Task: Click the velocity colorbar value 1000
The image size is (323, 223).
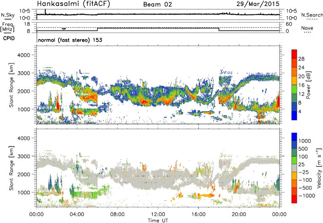Action: point(304,141)
